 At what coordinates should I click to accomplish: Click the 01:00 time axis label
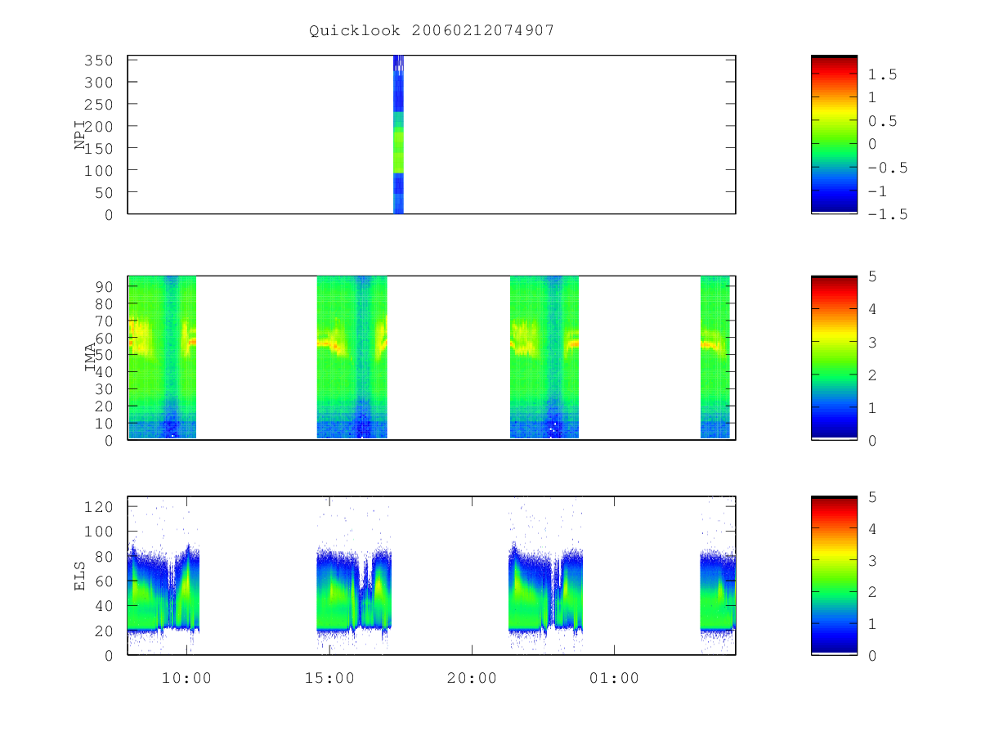pyautogui.click(x=615, y=678)
